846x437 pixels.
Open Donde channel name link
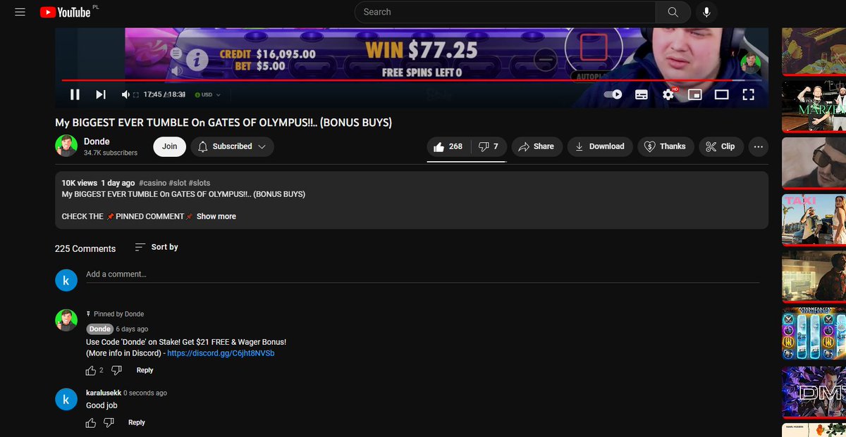click(x=97, y=141)
